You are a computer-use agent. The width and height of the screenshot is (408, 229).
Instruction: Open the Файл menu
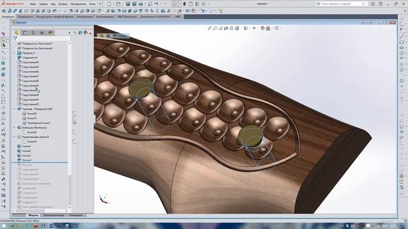(33, 4)
